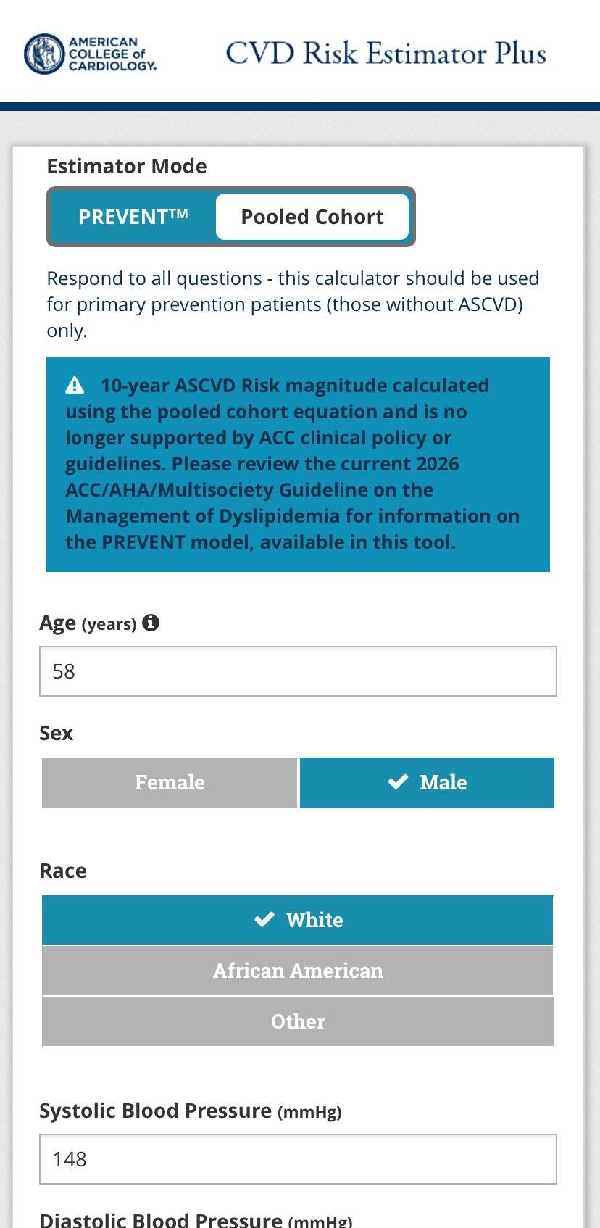Select Male for patient sex
Screen dimensions: 600x1228
pyautogui.click(x=427, y=782)
